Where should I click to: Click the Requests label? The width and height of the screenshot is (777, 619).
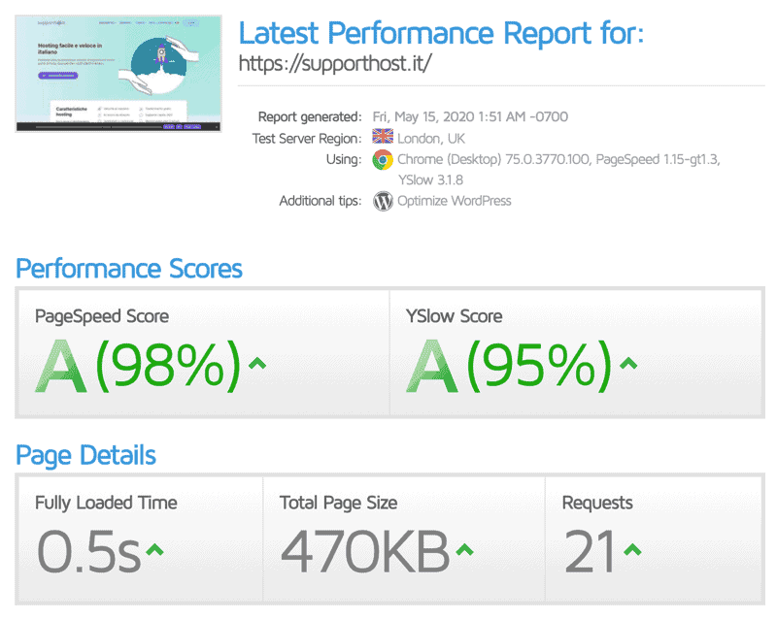(x=597, y=503)
